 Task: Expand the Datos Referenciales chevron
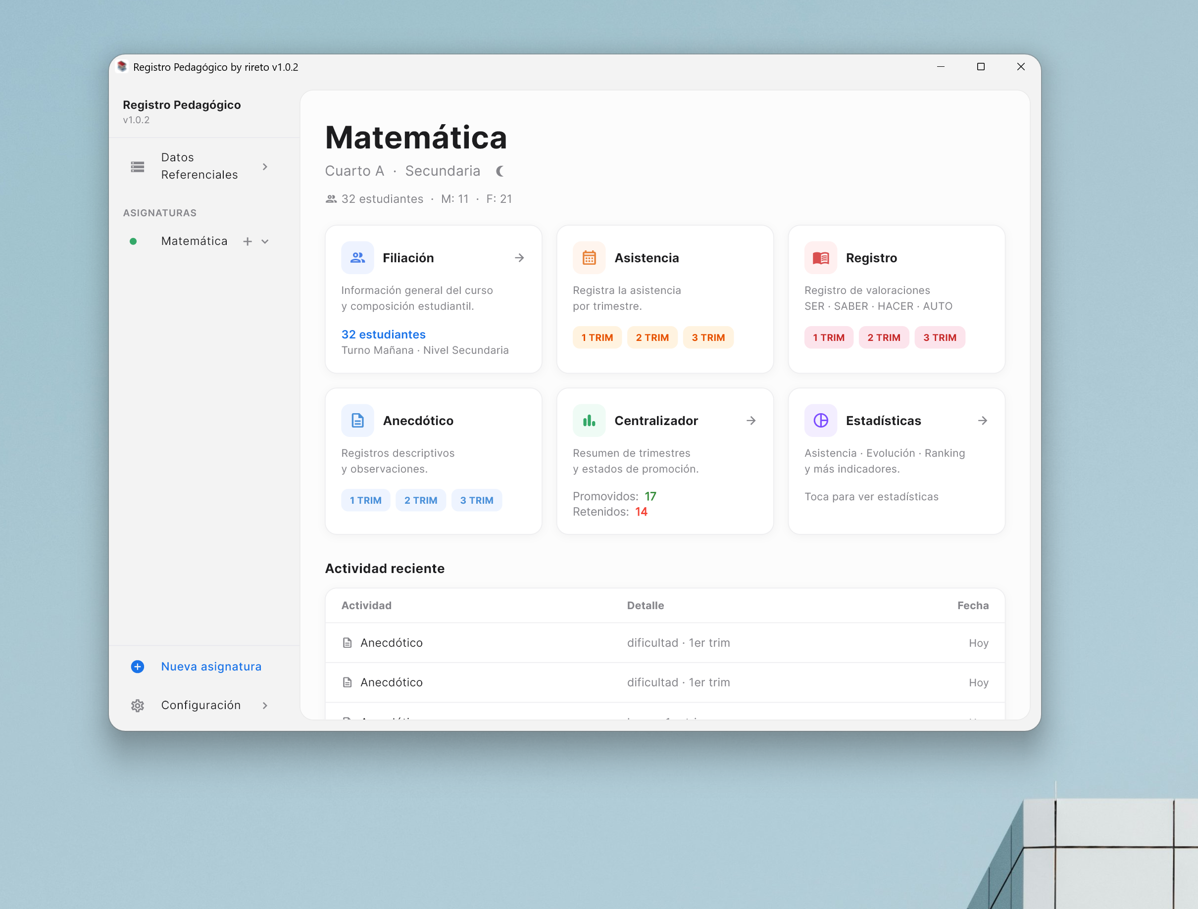(x=265, y=167)
